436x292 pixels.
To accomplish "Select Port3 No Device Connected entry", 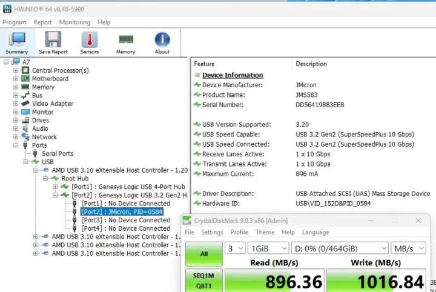I will coord(126,220).
